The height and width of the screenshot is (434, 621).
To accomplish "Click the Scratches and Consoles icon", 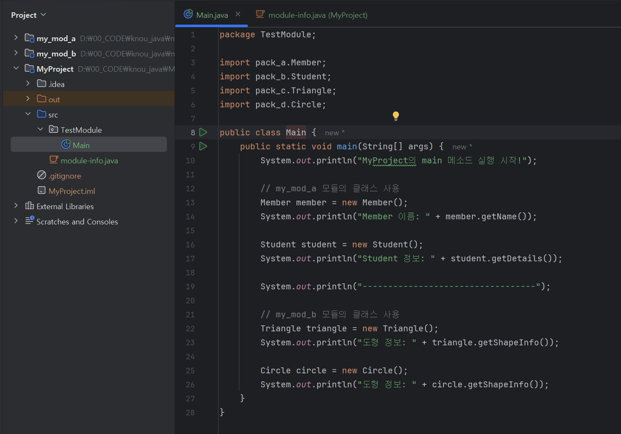I will click(29, 221).
